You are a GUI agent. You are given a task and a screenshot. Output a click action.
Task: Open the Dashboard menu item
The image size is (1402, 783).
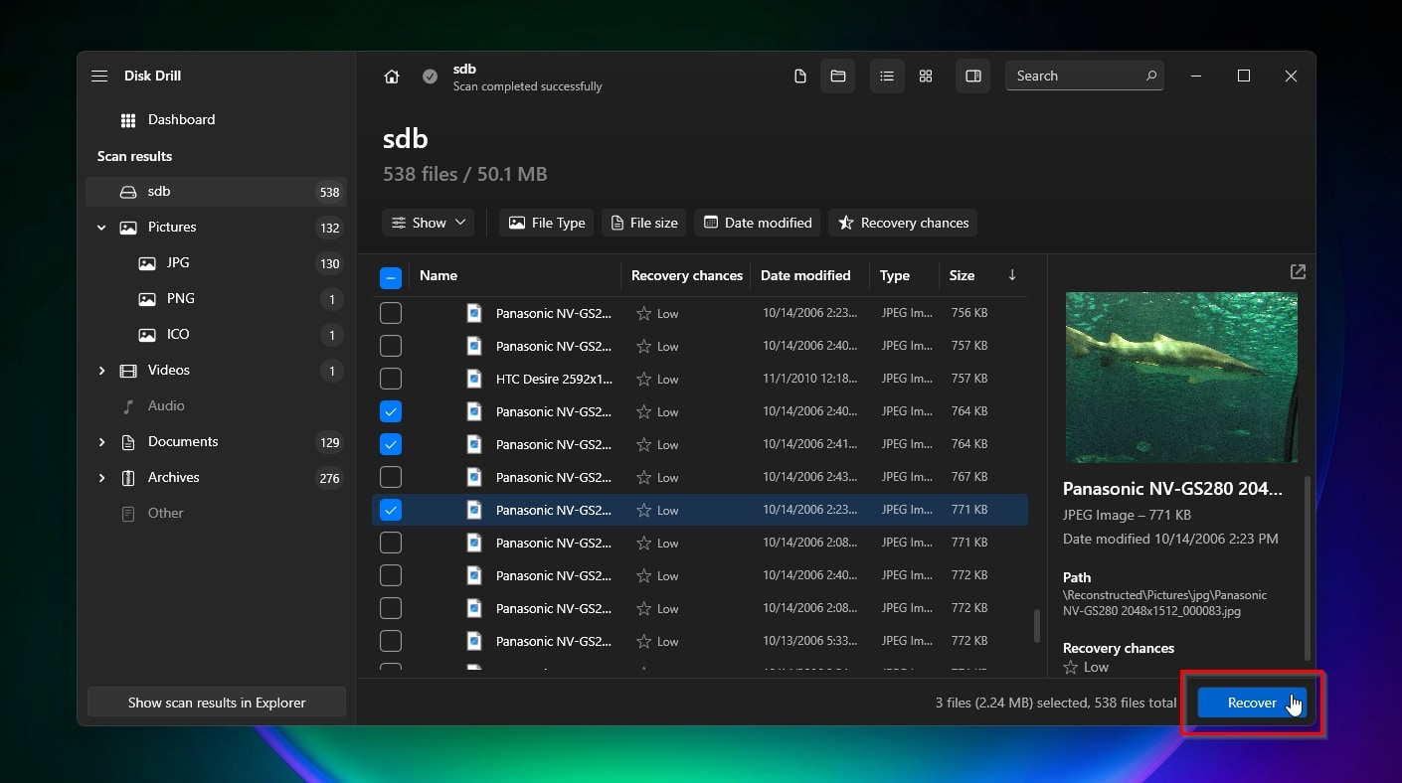point(216,120)
